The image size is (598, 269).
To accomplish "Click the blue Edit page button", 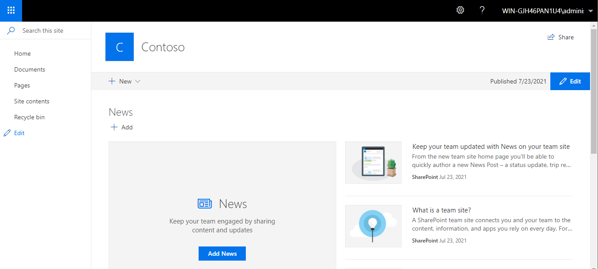I will tap(570, 81).
